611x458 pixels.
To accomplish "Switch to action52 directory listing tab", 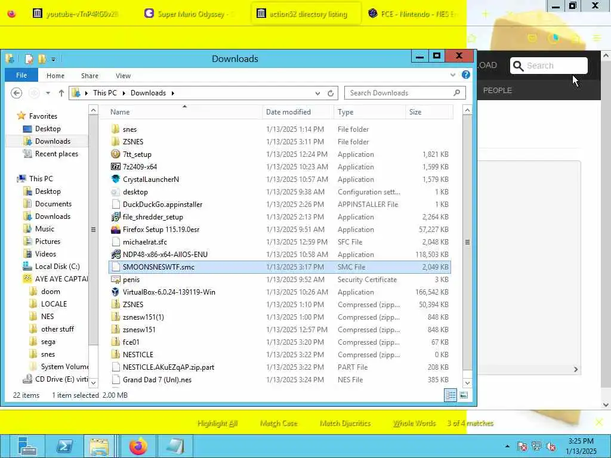I will coord(306,14).
